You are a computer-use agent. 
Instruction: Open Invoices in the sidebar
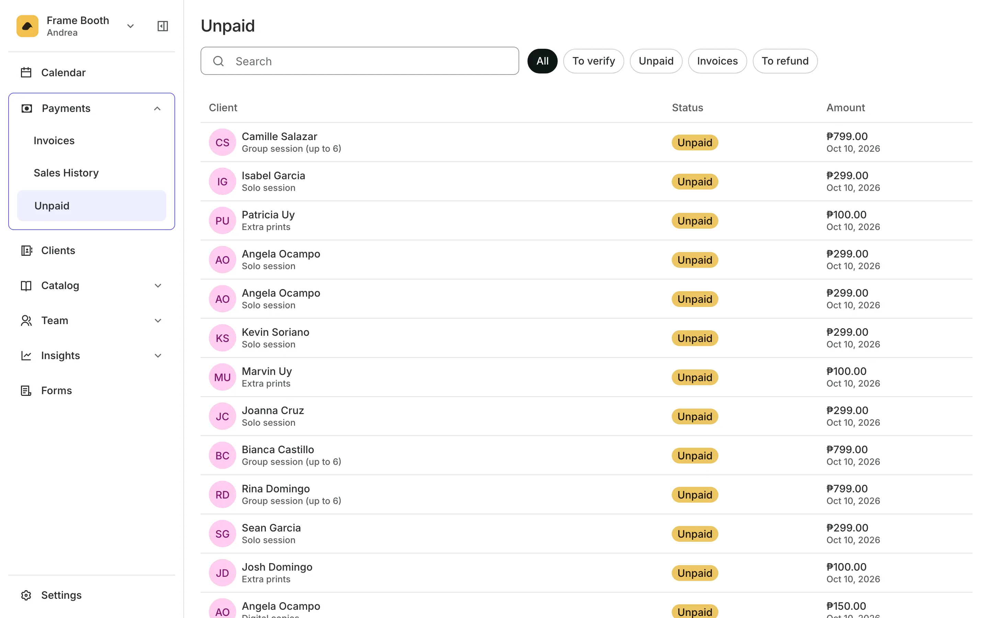click(x=92, y=141)
